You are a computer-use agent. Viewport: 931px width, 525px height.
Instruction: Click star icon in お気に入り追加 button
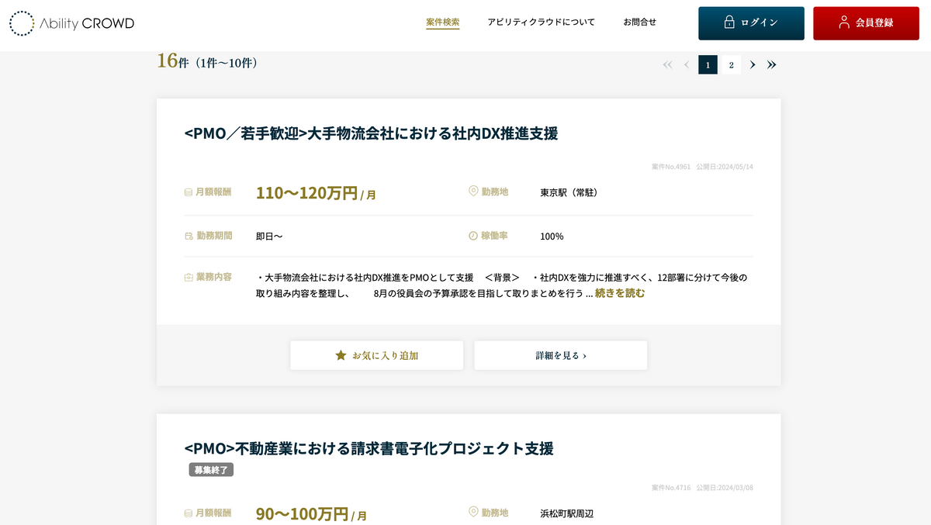coord(341,355)
